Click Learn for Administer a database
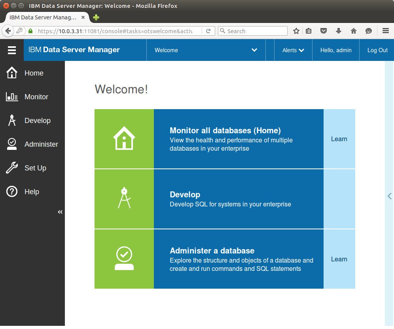The height and width of the screenshot is (329, 394). pyautogui.click(x=339, y=259)
